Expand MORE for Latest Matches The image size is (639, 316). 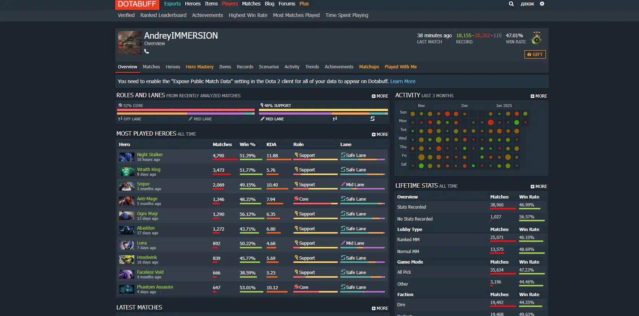click(x=380, y=308)
